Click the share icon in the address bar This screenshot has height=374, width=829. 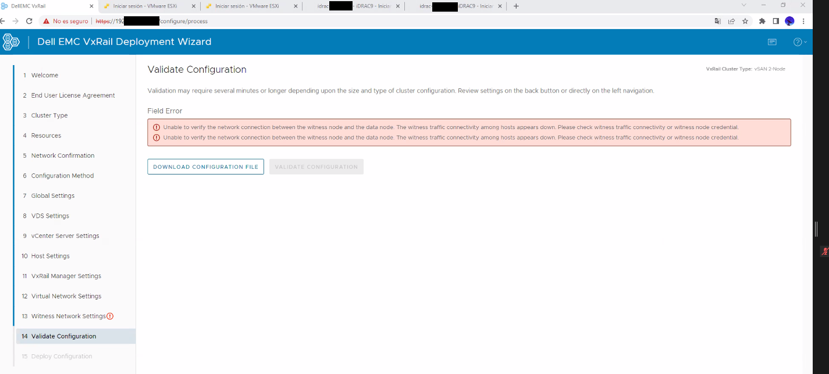point(731,20)
